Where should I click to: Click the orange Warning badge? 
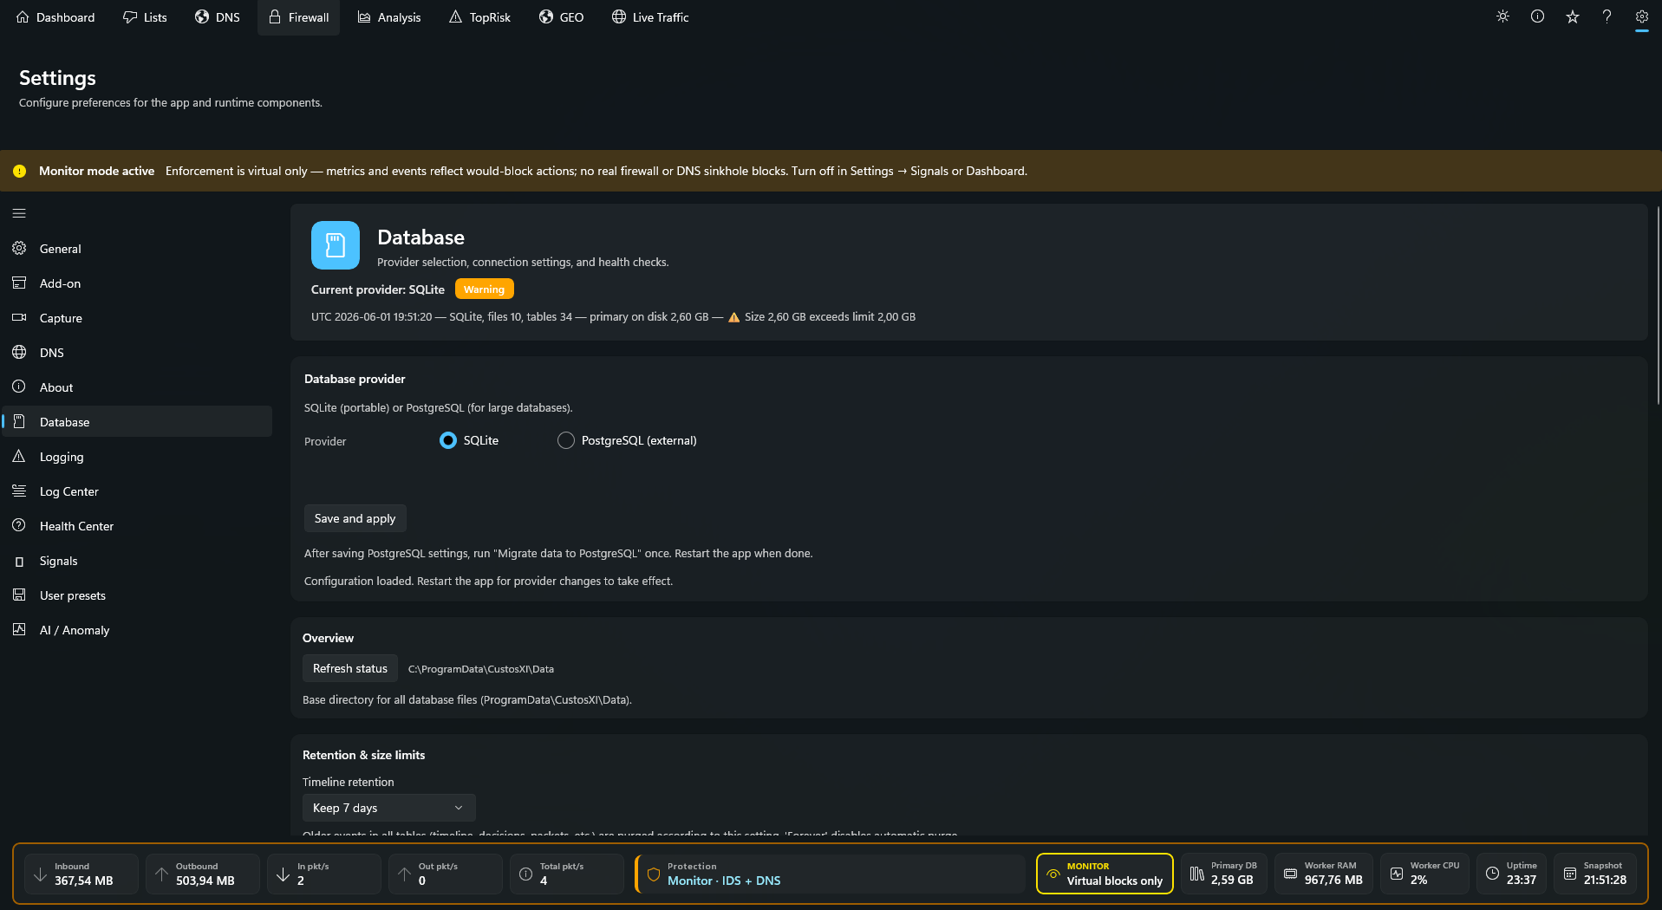[484, 289]
